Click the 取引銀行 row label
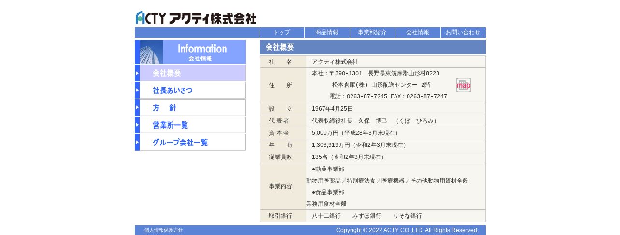 pyautogui.click(x=281, y=216)
